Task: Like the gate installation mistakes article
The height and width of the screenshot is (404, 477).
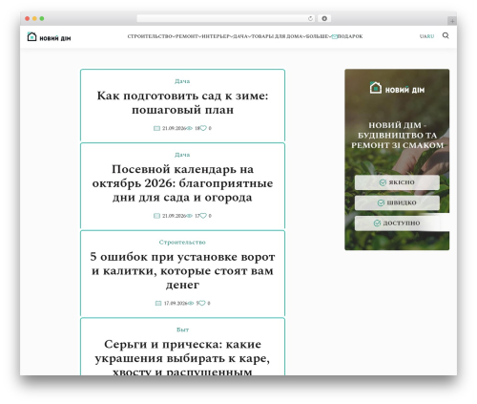Action: coord(202,303)
